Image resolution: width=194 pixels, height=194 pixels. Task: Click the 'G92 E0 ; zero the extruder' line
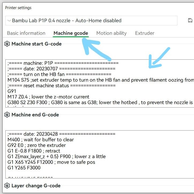(37, 145)
